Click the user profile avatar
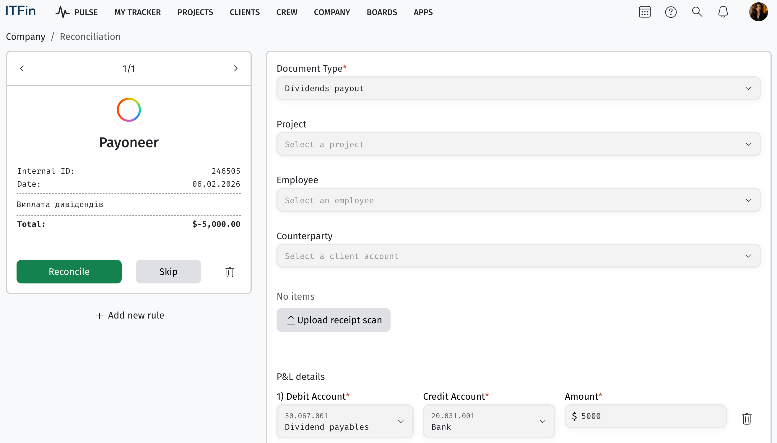The height and width of the screenshot is (443, 777). pyautogui.click(x=758, y=12)
